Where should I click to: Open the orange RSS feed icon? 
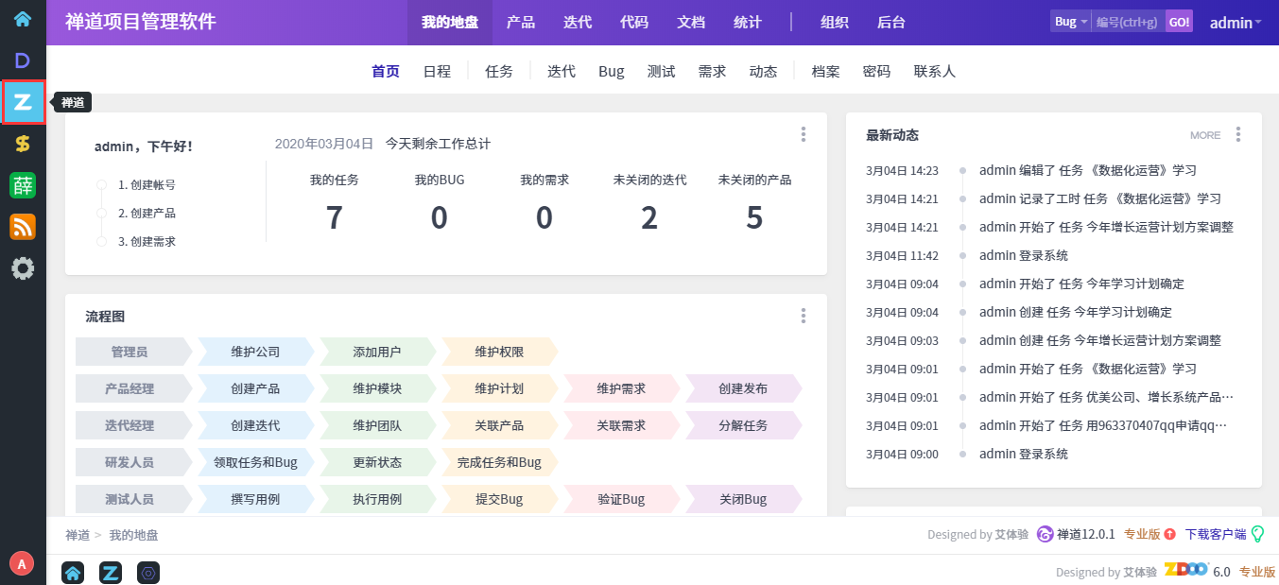[x=23, y=227]
